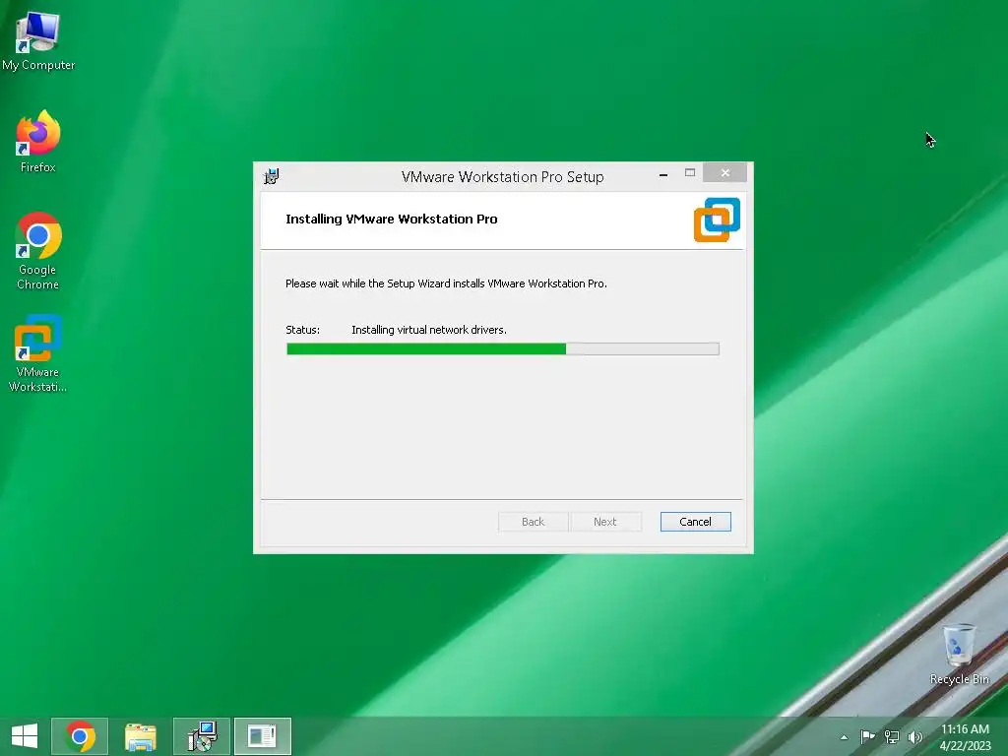
Task: Cancel the VMware Workstation Pro installation
Action: coord(696,522)
